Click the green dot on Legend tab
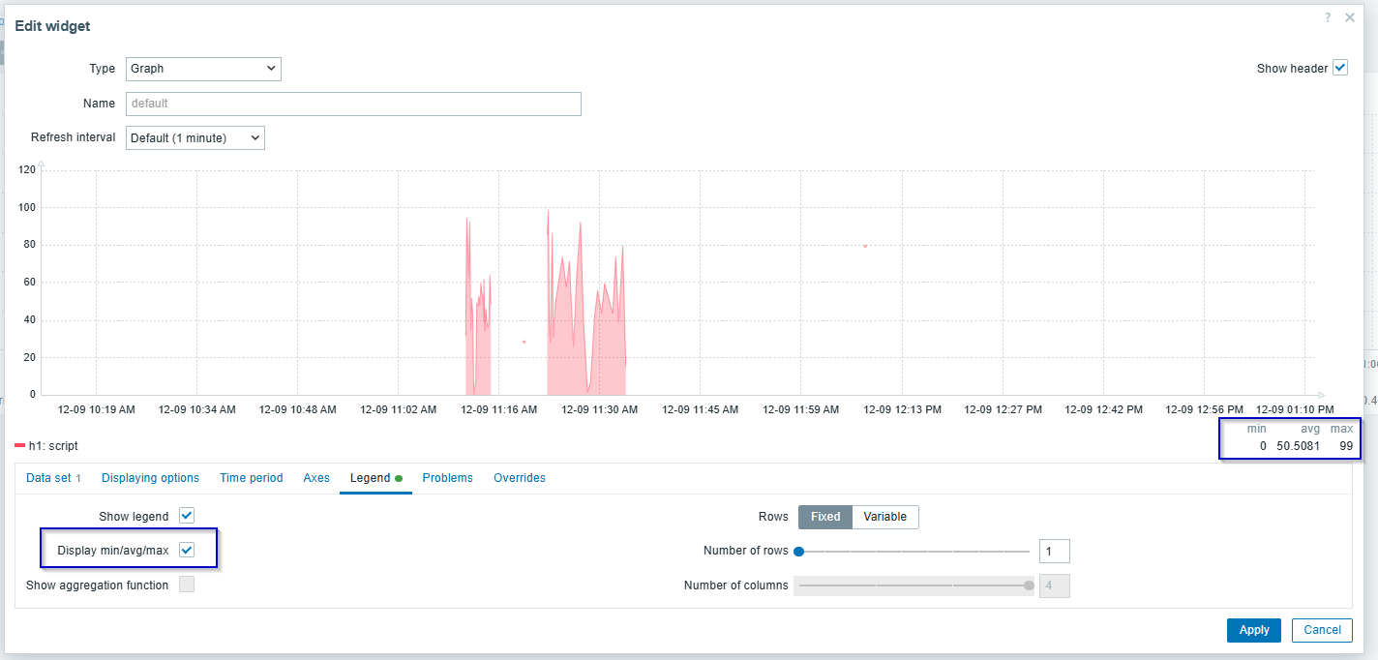This screenshot has height=660, width=1378. coord(399,478)
